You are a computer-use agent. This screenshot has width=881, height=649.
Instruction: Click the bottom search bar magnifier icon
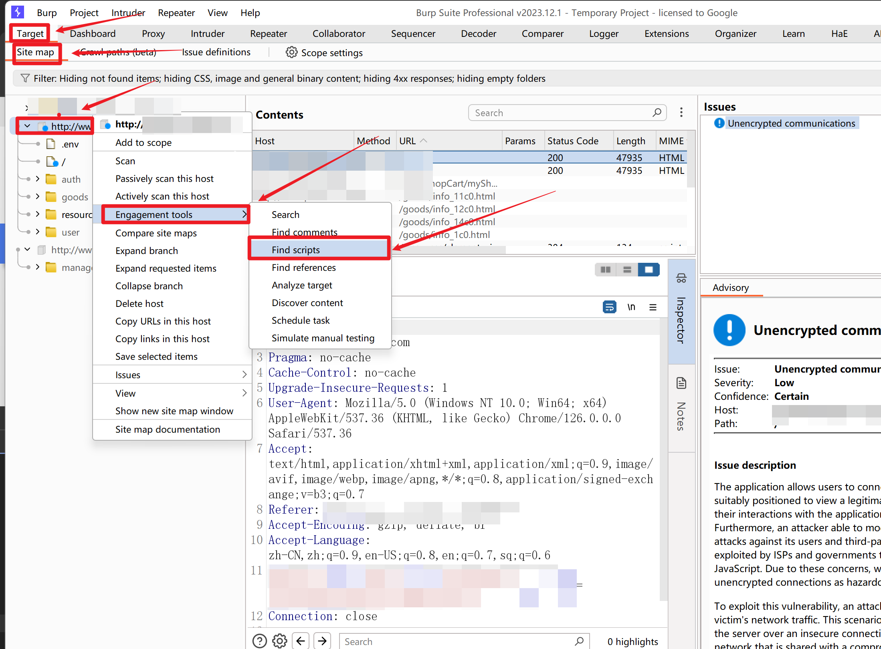pos(579,641)
